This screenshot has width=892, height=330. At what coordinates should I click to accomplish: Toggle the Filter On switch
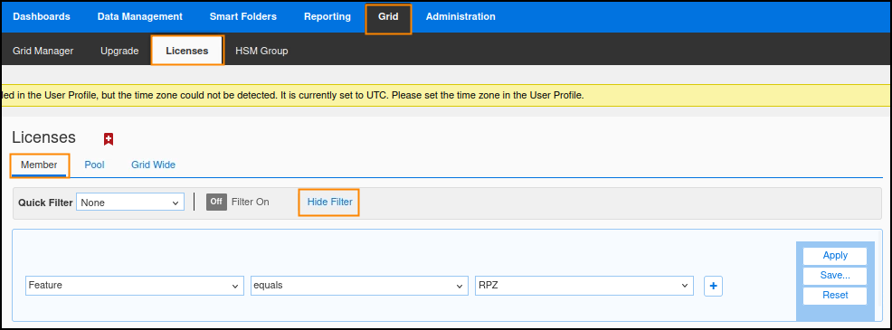(216, 202)
